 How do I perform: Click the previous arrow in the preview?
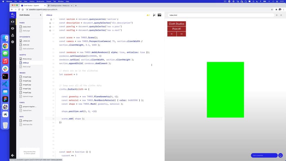coord(172,34)
